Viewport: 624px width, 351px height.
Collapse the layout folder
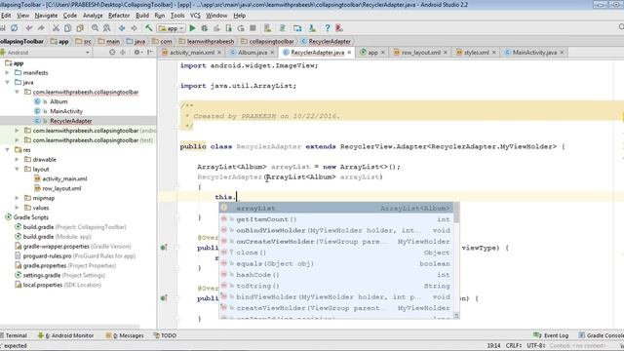pyautogui.click(x=17, y=169)
